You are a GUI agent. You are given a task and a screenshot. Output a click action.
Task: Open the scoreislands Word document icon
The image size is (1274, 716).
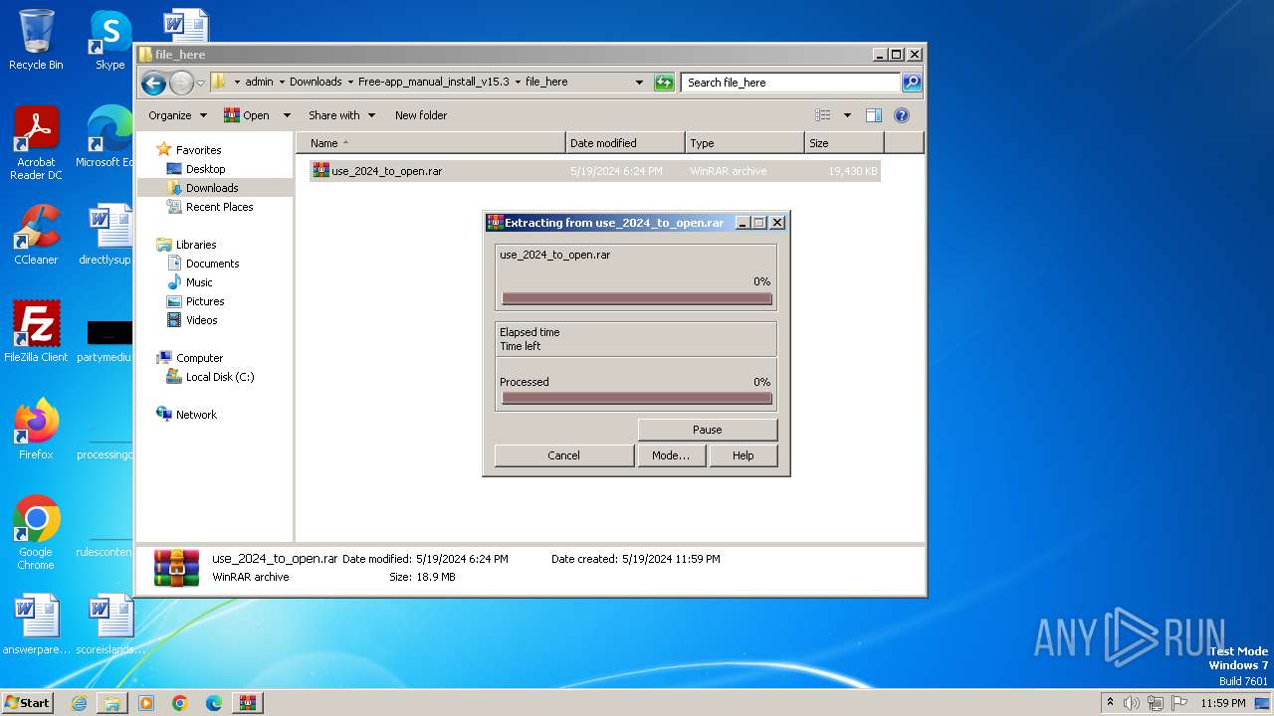coord(109,626)
